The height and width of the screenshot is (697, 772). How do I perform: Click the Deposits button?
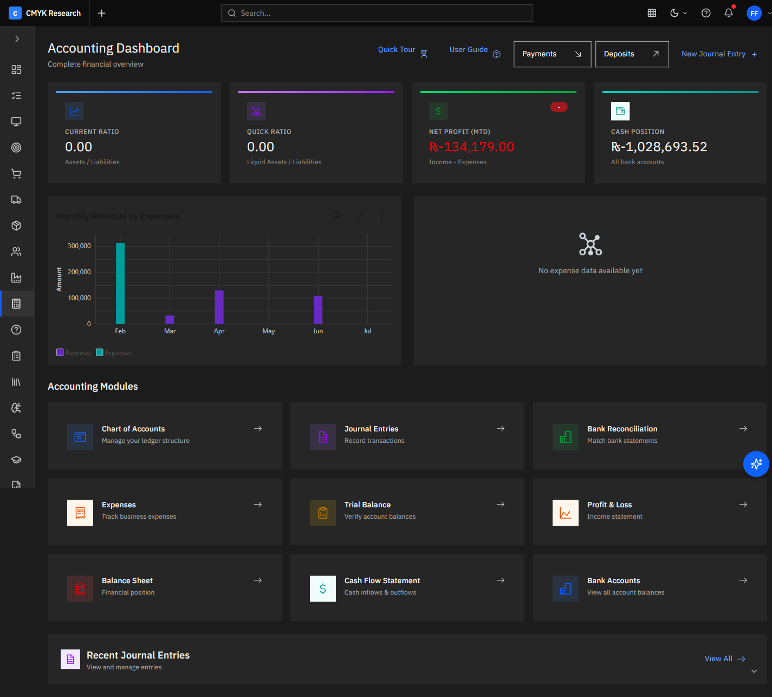point(632,54)
